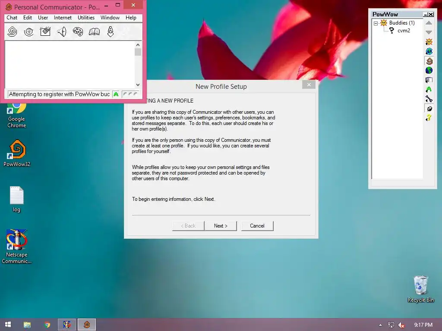Show hidden tray icons arrow
Screen dimensions: 442x331
click(380, 325)
